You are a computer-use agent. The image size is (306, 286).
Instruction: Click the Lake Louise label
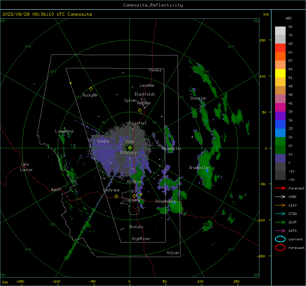click(x=26, y=167)
